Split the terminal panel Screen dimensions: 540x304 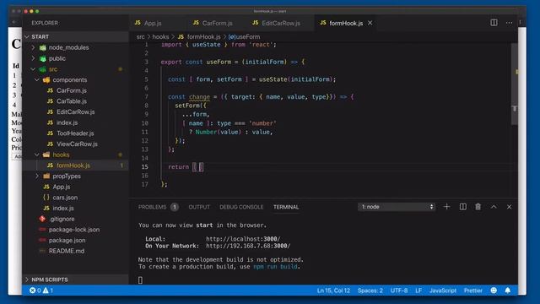(463, 207)
